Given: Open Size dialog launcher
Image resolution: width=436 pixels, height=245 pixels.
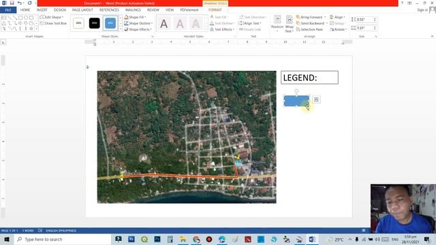Looking at the screenshot, I should tap(375, 36).
